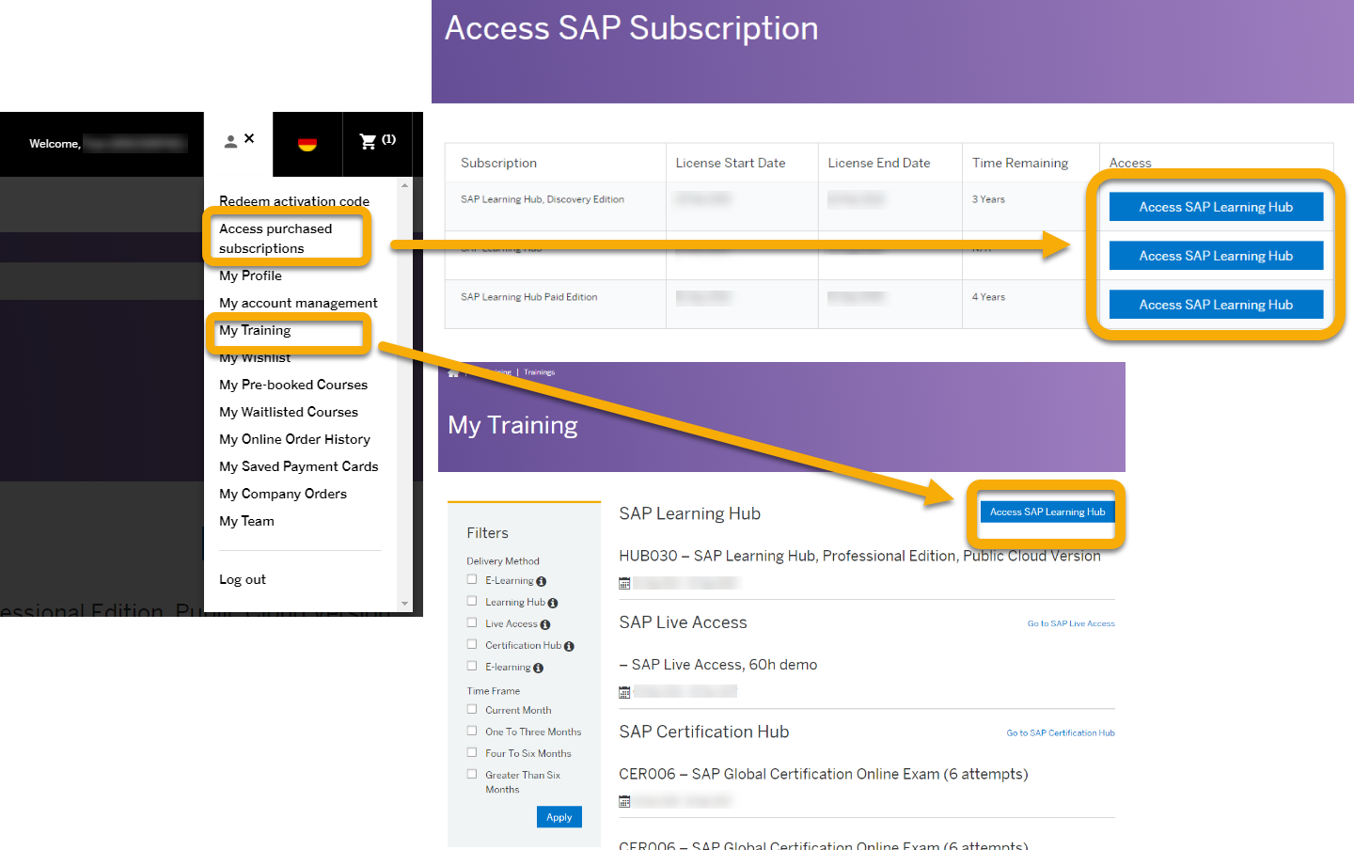Choose My Waitlisted Courses

[x=289, y=412]
